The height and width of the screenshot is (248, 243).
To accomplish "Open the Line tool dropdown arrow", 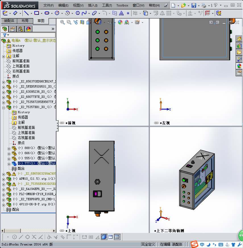I will pyautogui.click(x=31, y=13).
